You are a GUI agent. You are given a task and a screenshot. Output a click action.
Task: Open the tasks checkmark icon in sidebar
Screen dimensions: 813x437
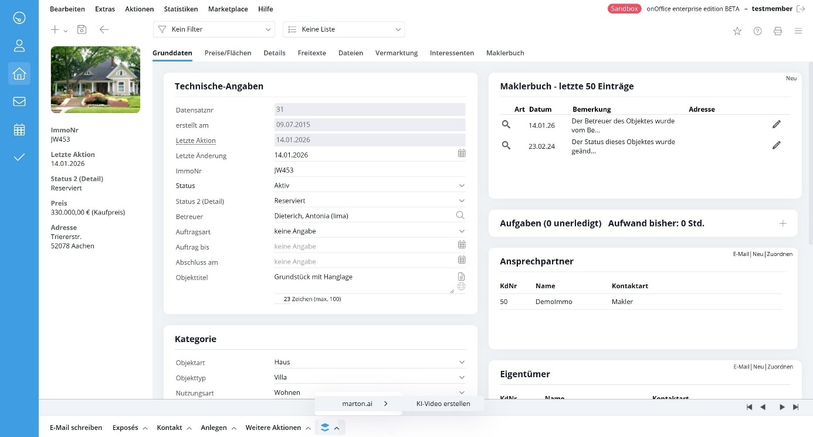pyautogui.click(x=19, y=157)
